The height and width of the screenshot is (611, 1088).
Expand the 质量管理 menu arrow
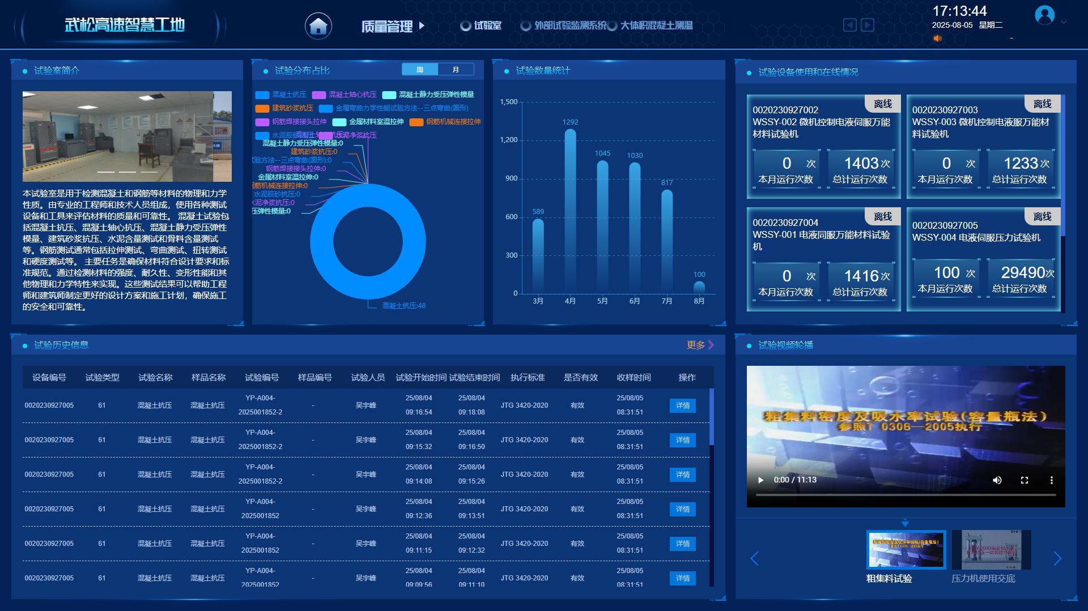click(422, 25)
